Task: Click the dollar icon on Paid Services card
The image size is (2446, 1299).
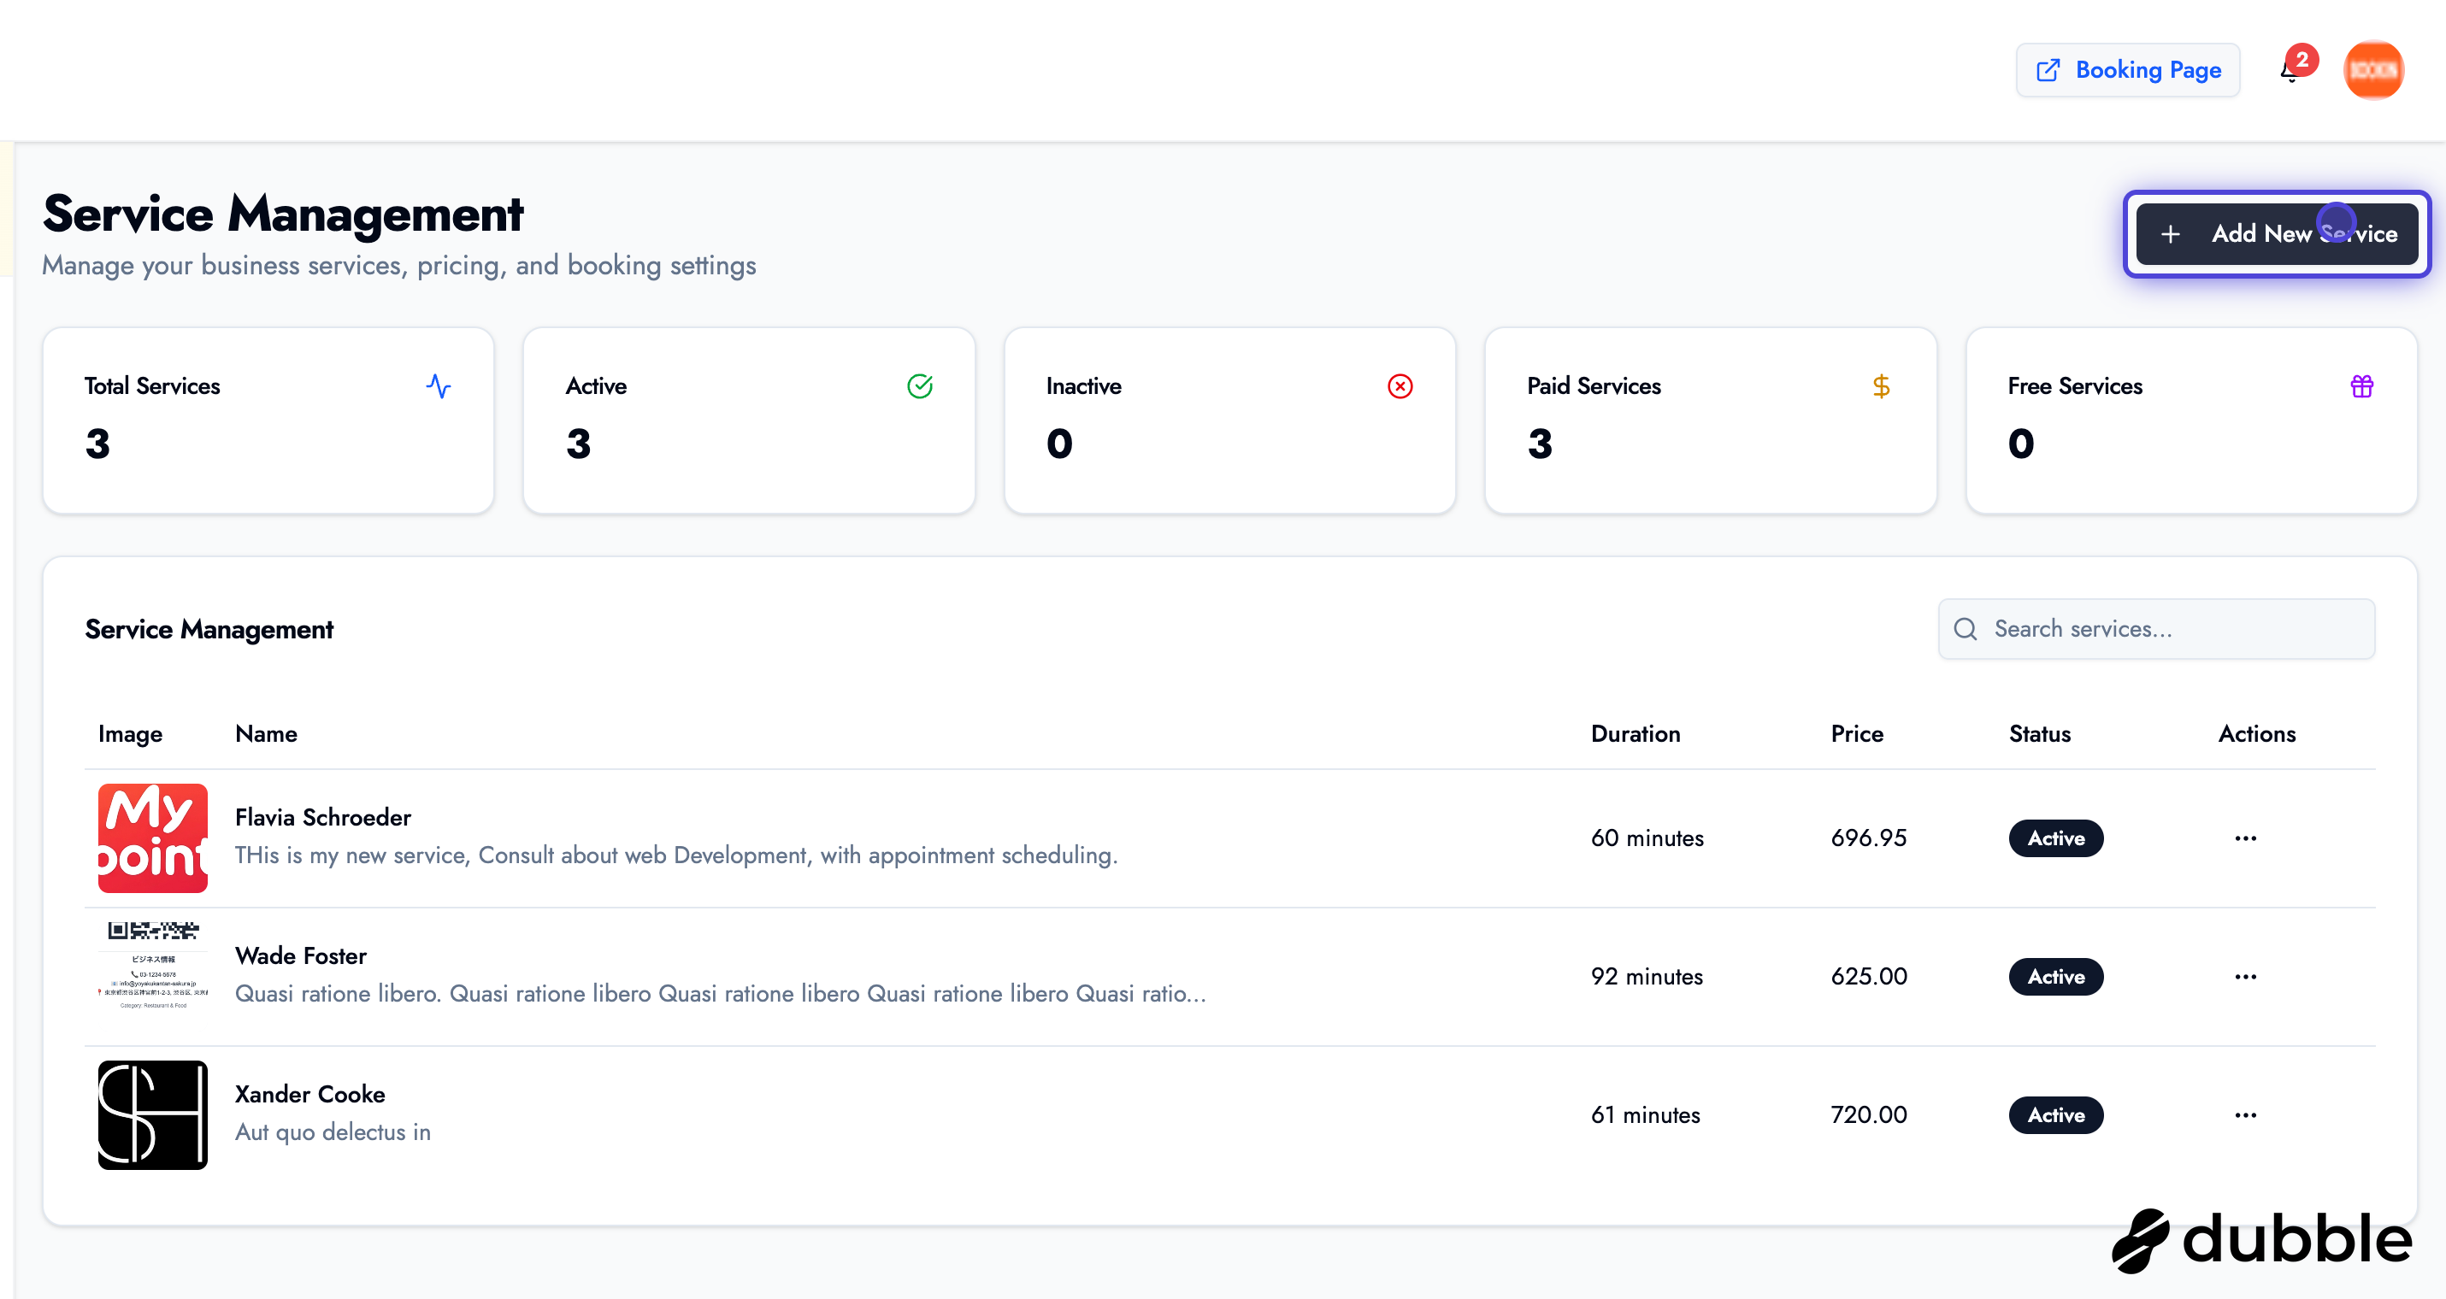Action: pos(1881,386)
